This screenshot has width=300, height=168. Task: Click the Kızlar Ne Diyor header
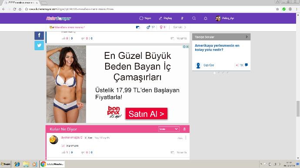point(63,129)
